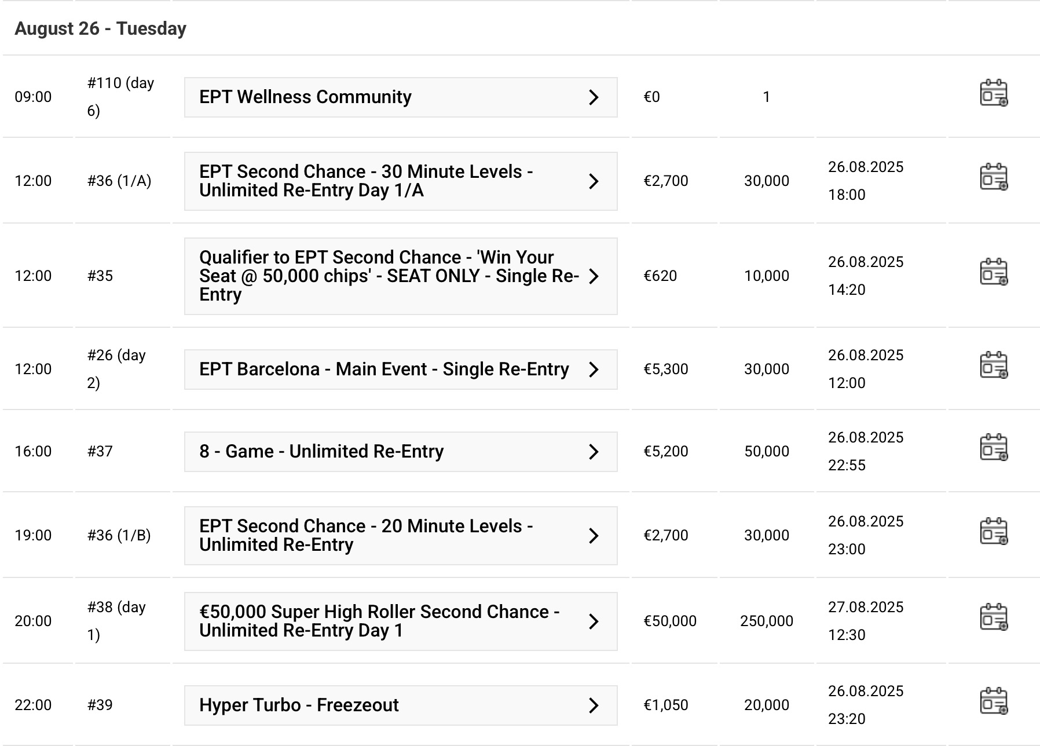
Task: Add 8 - Game event to calendar
Action: (x=994, y=448)
